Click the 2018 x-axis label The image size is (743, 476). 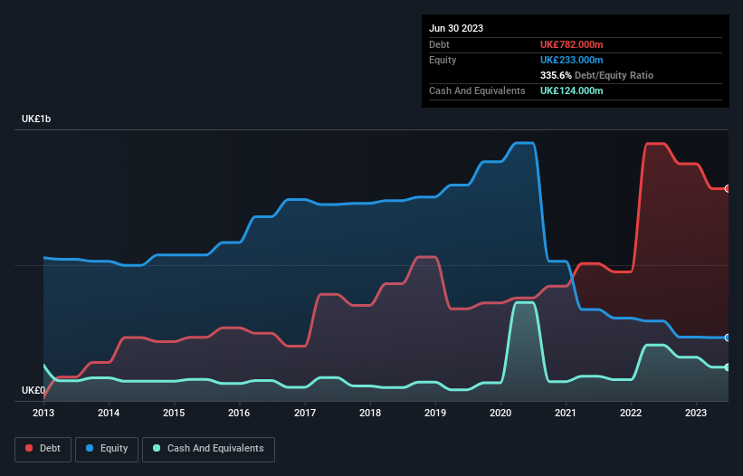(370, 413)
